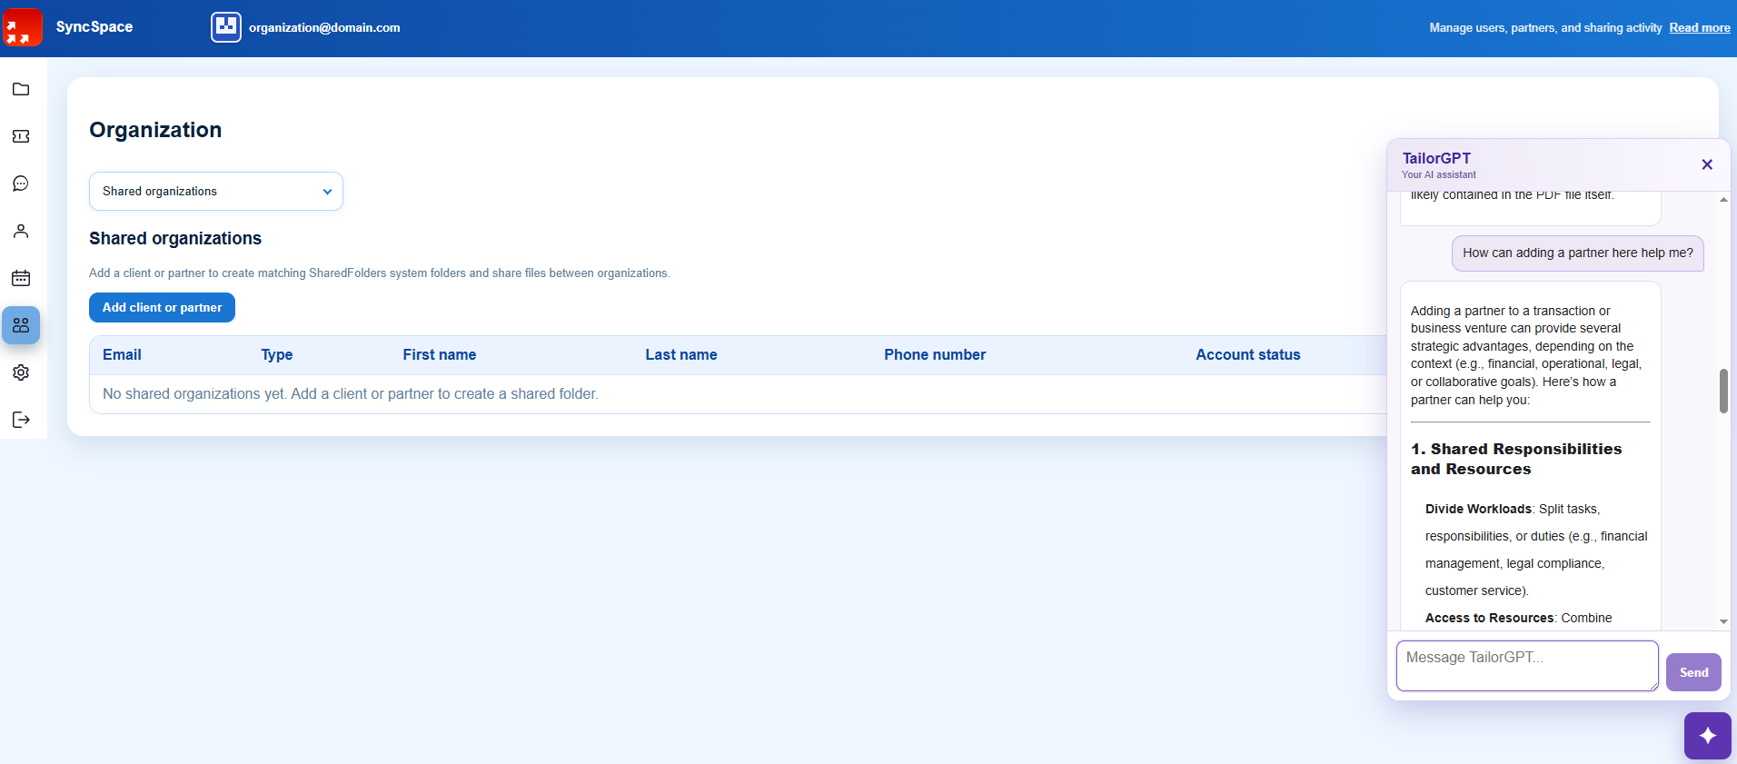Image resolution: width=1737 pixels, height=764 pixels.
Task: Open the chat messages sidebar icon
Action: (x=21, y=184)
